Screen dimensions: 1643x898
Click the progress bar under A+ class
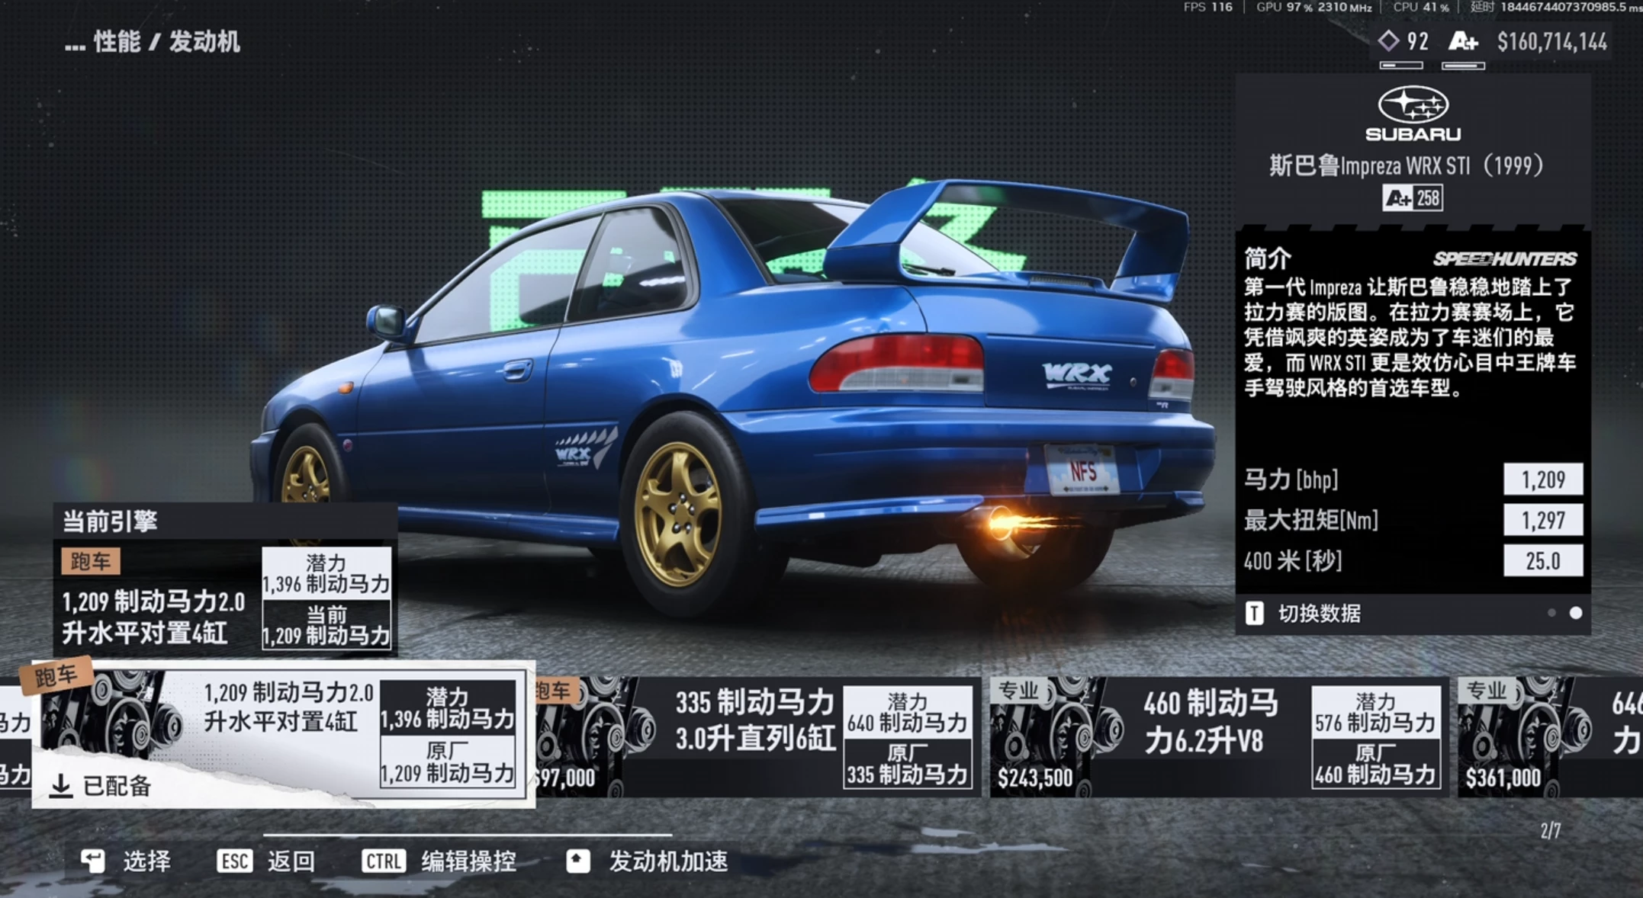1463,66
